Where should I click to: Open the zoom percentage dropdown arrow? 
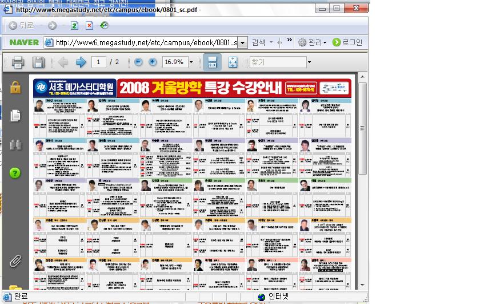(191, 62)
